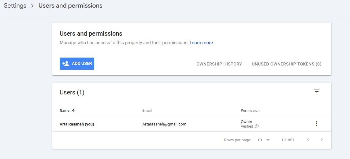Click the Owner permission label
Viewport: 350px width, 159px height.
[x=246, y=122]
